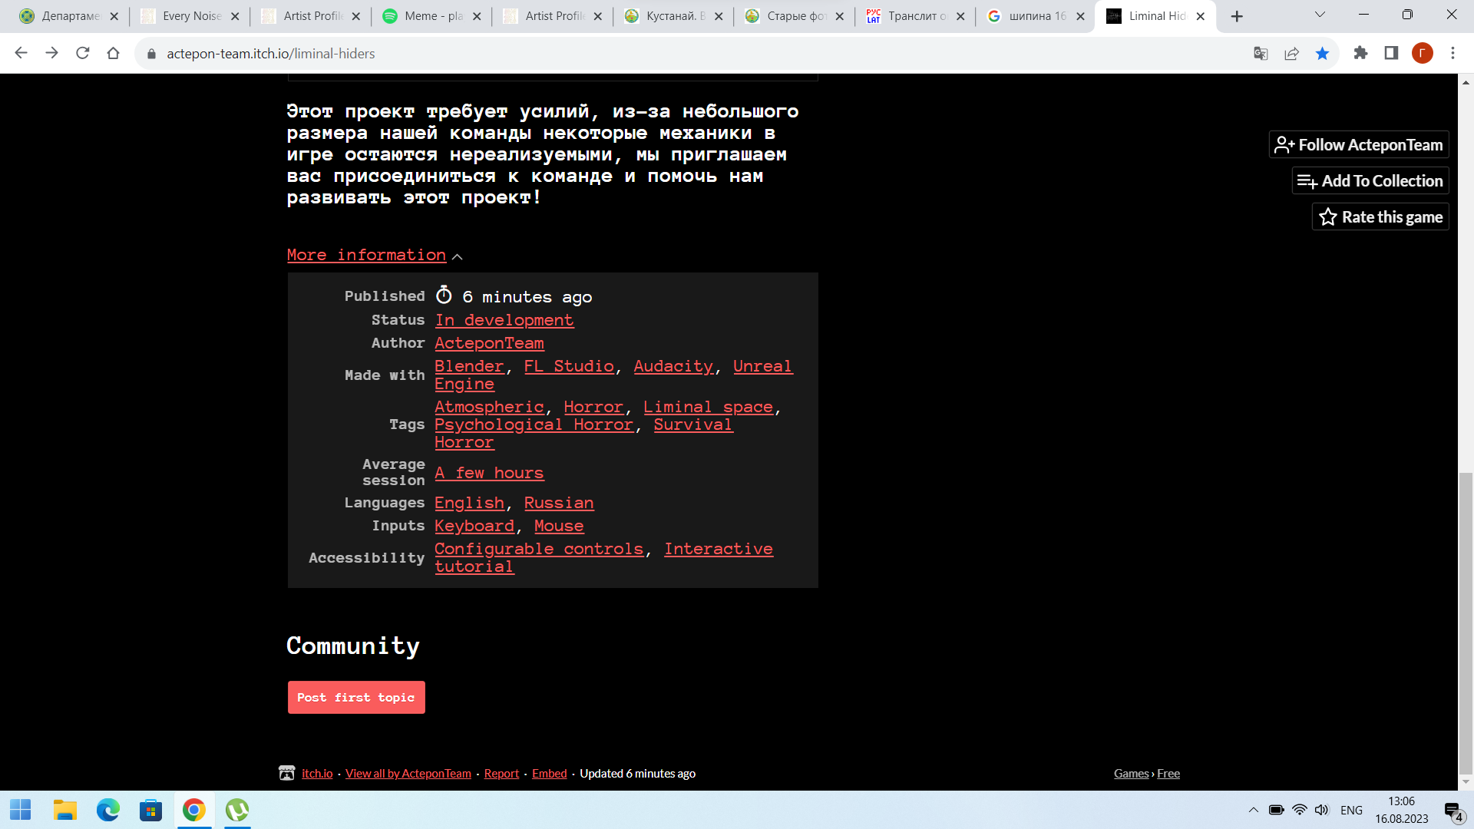The height and width of the screenshot is (829, 1474).
Task: Navigate back with the back arrow
Action: point(21,53)
